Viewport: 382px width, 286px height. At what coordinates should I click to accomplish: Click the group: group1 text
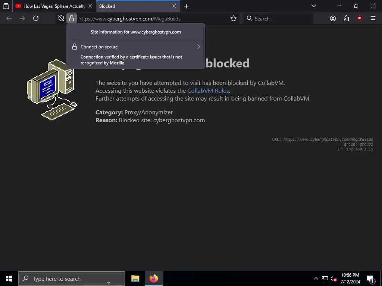click(358, 144)
